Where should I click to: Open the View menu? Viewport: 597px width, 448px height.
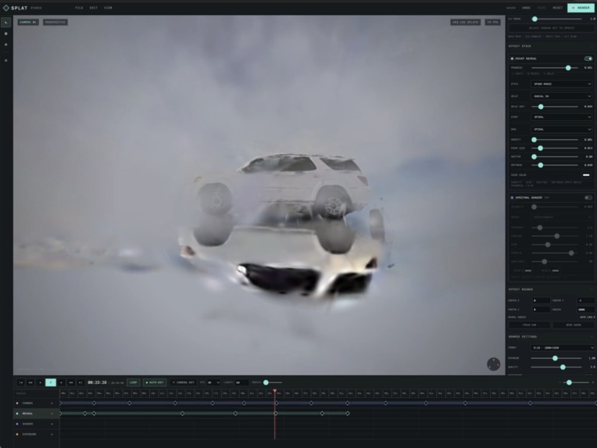[x=108, y=8]
